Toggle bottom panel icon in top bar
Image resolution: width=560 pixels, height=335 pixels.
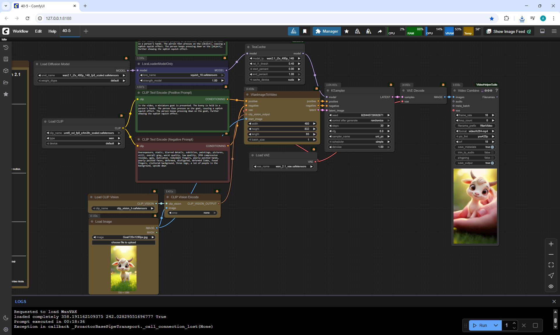point(542,31)
